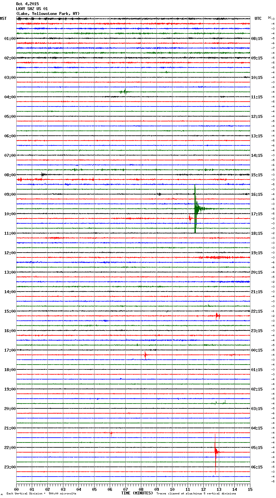Select the 03:00 MST row label
This screenshot has width=276, height=498.
point(10,78)
